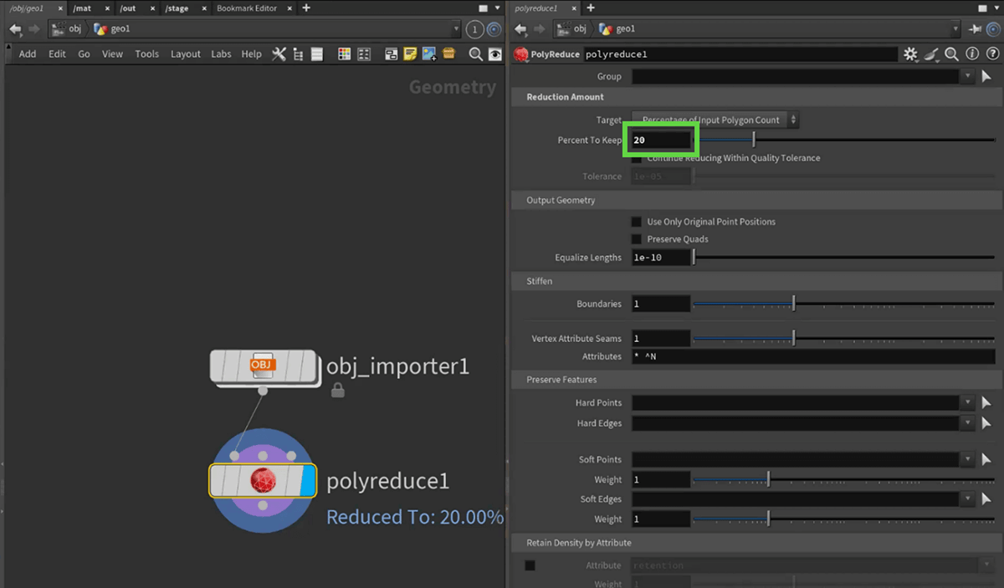
Task: Switch to the /stage tab
Action: point(177,8)
